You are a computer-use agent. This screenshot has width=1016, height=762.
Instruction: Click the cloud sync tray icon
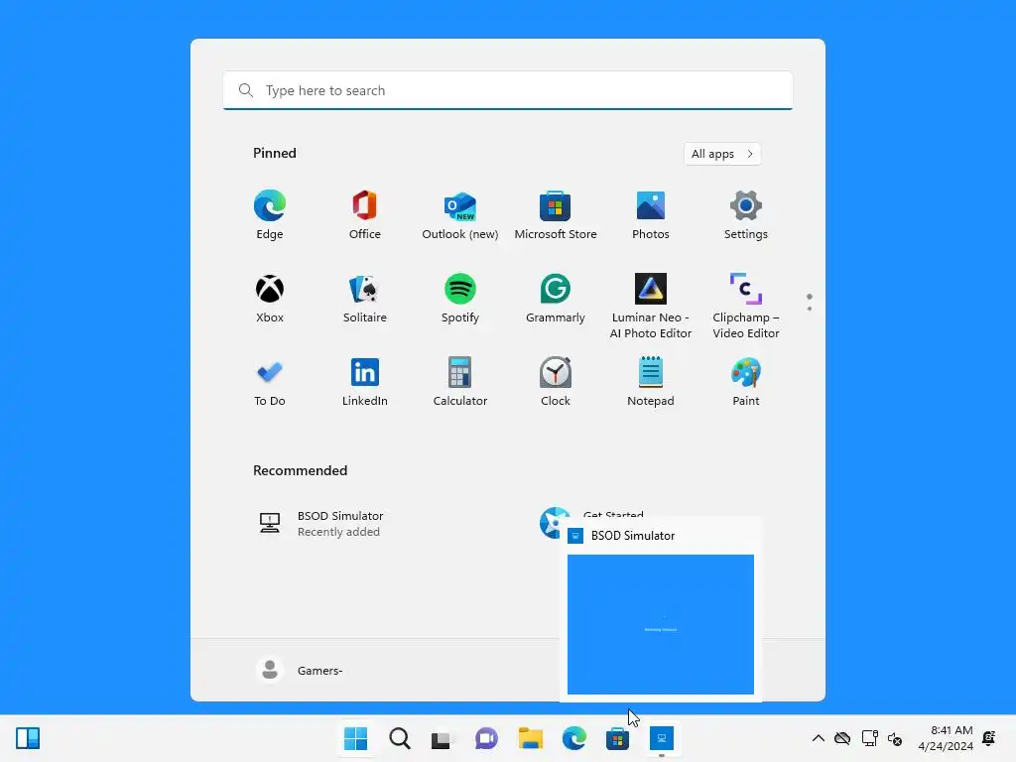pos(842,738)
